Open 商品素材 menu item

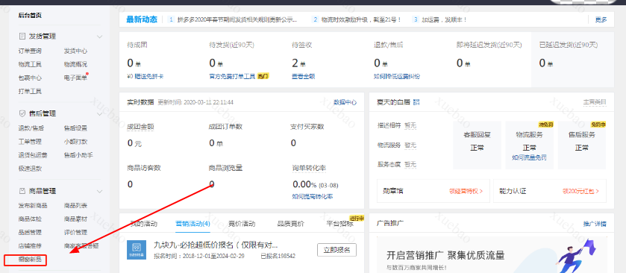[x=75, y=219]
